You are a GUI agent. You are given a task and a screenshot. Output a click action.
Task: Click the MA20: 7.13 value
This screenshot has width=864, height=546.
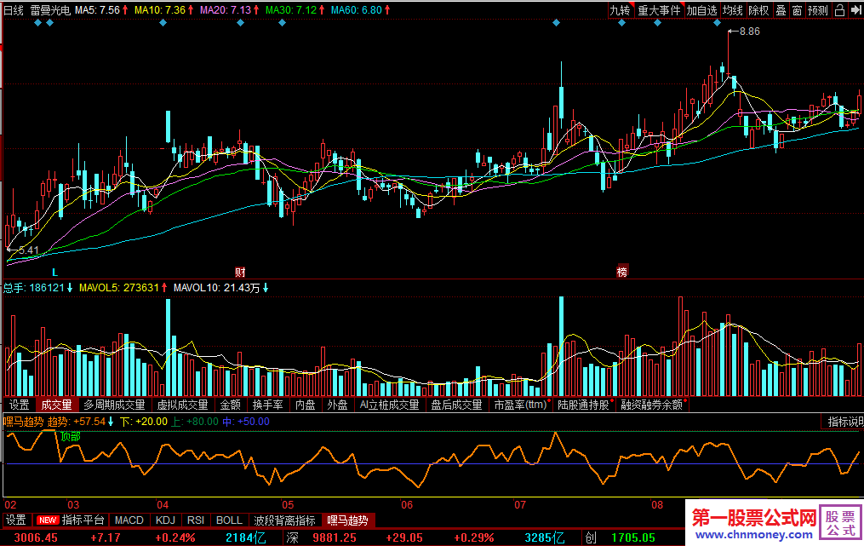click(226, 10)
